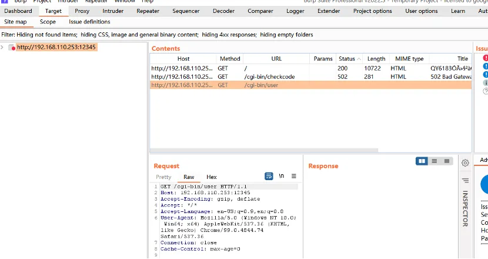The image size is (488, 259).
Task: Choose the combined tabs layout icon
Action: pos(447,161)
